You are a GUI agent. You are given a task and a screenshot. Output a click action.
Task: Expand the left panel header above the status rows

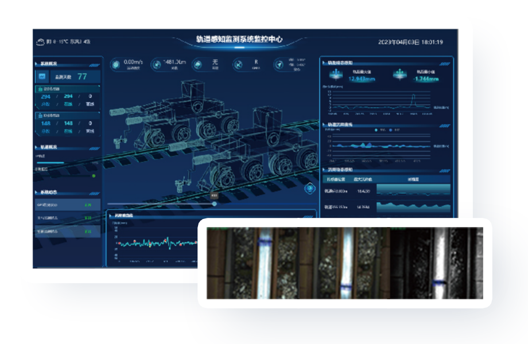(x=67, y=192)
